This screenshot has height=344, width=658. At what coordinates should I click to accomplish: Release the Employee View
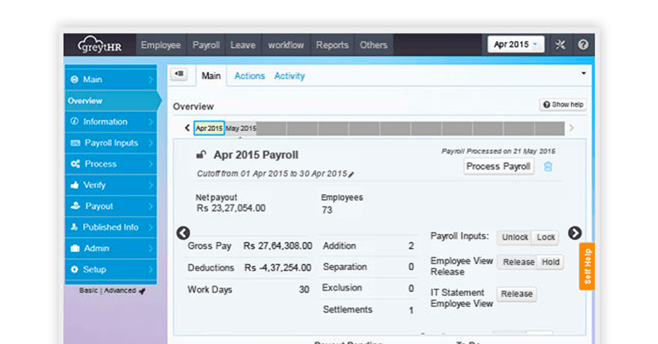click(519, 262)
